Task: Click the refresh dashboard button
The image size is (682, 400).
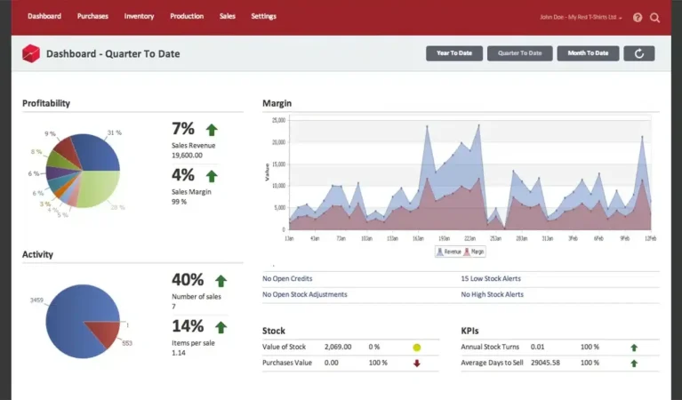Action: point(639,53)
